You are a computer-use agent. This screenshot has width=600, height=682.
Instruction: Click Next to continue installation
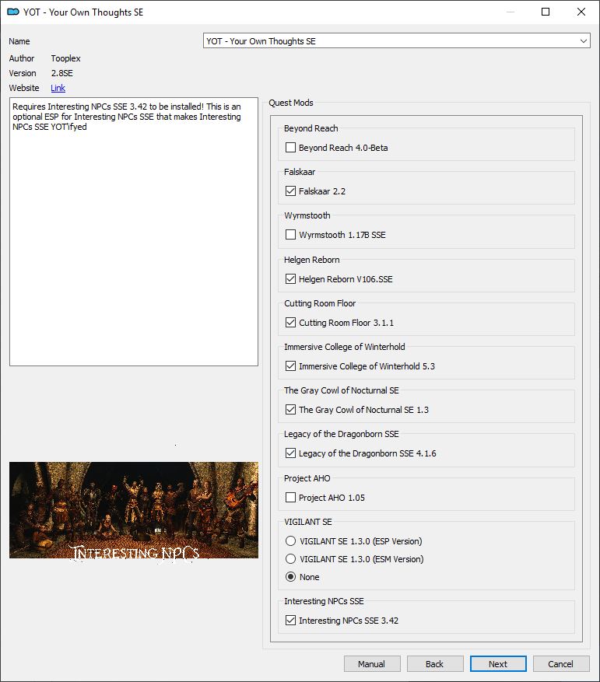tap(498, 664)
